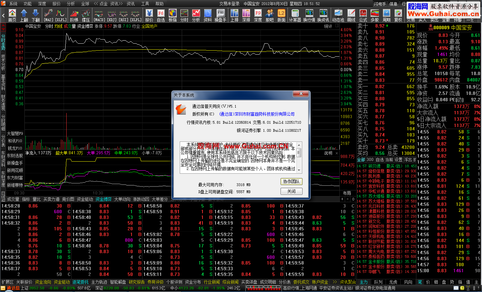Viewport: 482px width, 292px height.
Task: Select the 主力 tab at bottom right
Action: point(364,282)
